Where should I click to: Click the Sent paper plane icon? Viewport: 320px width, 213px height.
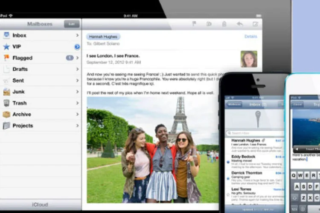pos(6,81)
